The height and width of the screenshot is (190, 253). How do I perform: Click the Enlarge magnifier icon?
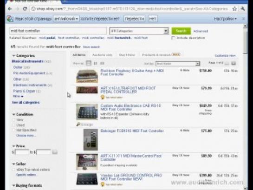pos(78,124)
